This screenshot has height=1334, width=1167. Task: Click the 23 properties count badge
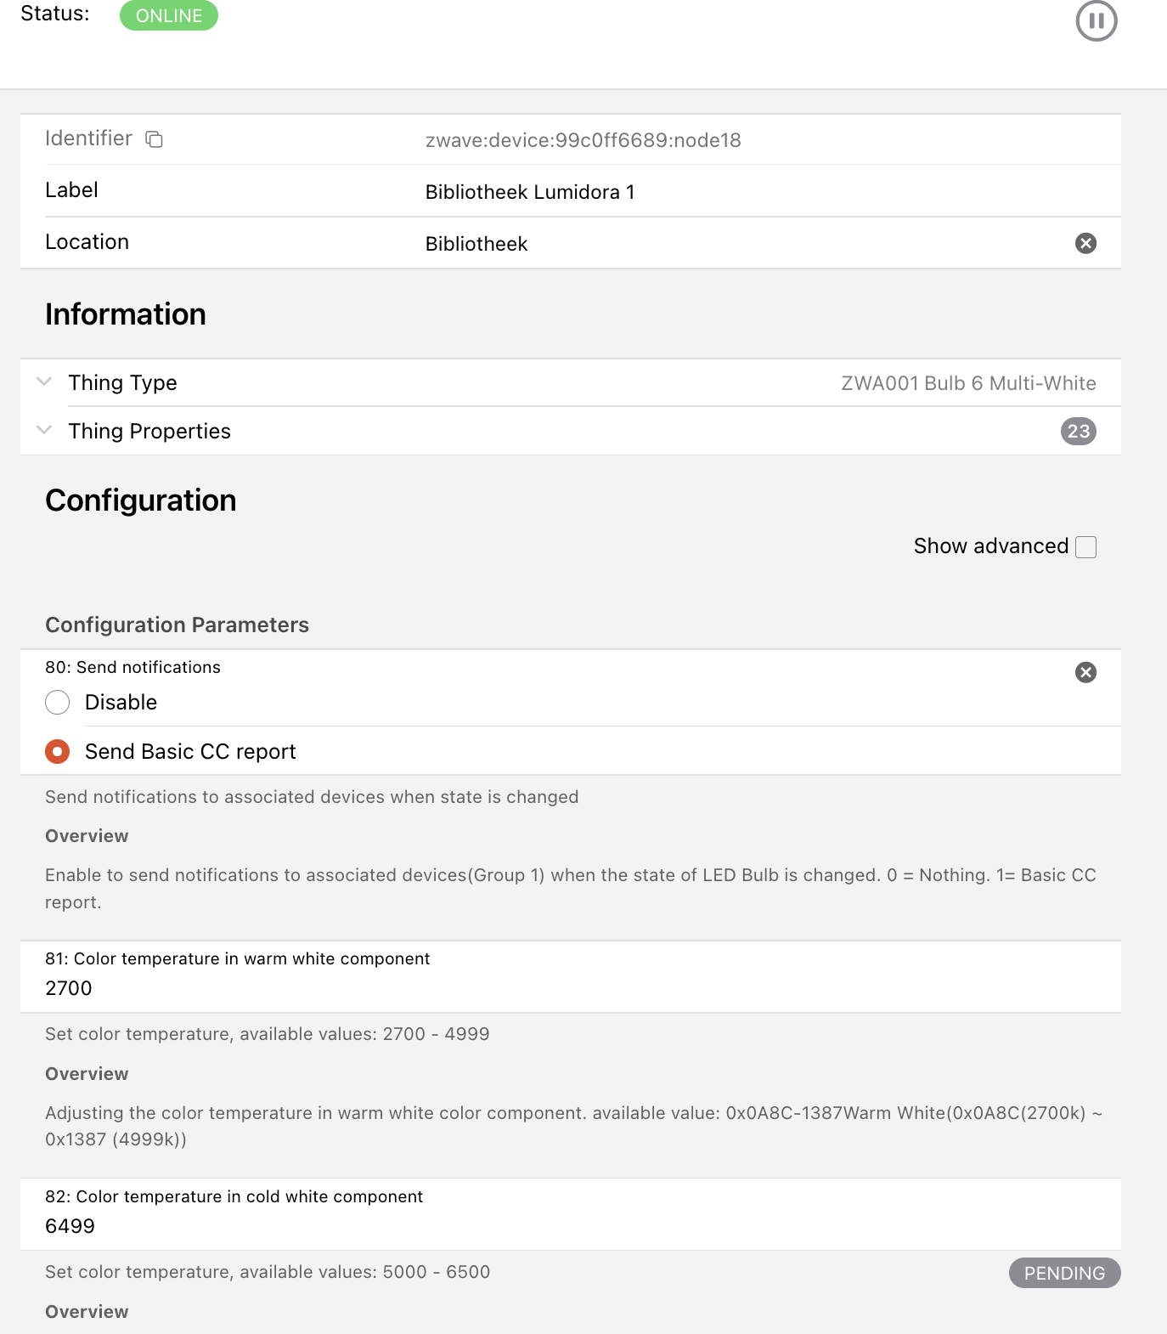[x=1078, y=432]
